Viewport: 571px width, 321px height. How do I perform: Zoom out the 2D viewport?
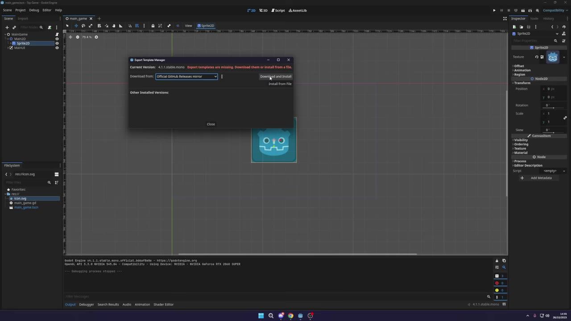click(77, 37)
